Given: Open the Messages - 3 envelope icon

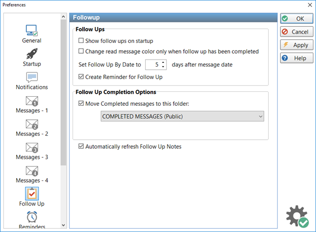Looking at the screenshot, I should 32,147.
